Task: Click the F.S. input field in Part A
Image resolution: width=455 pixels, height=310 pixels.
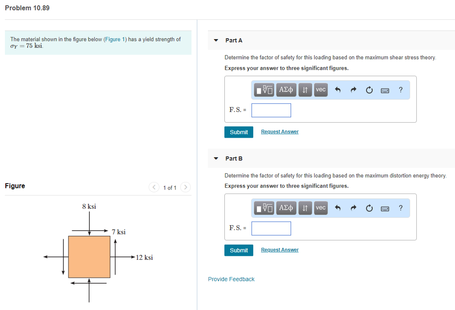Action: point(271,110)
